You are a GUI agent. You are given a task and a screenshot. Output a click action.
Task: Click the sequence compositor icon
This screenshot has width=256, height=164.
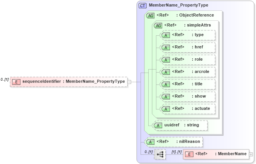click(x=160, y=154)
